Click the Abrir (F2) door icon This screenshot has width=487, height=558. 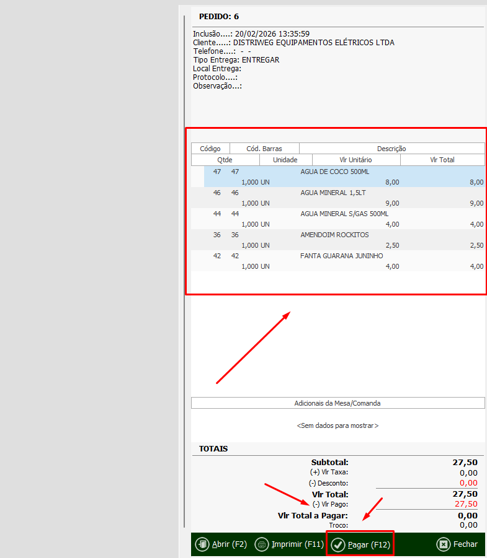(x=202, y=544)
